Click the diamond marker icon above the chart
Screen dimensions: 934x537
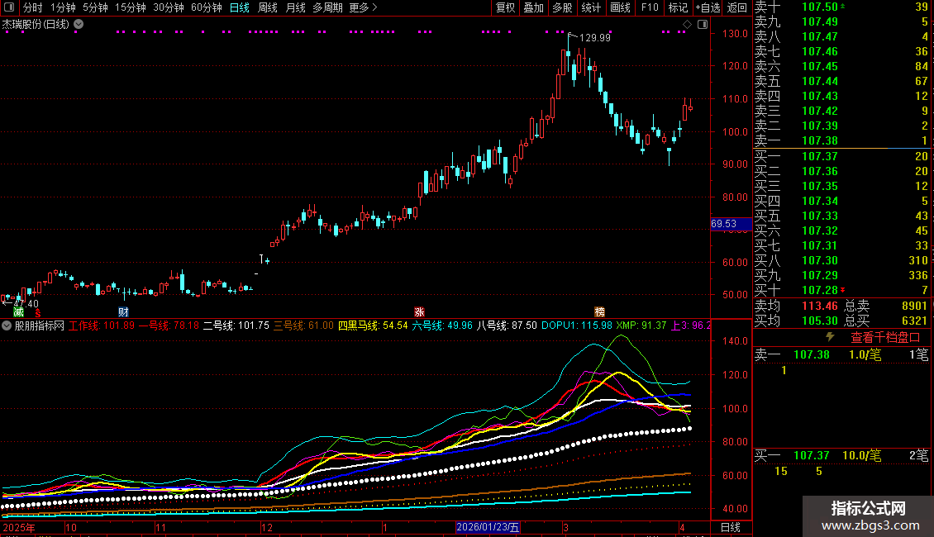[x=686, y=25]
